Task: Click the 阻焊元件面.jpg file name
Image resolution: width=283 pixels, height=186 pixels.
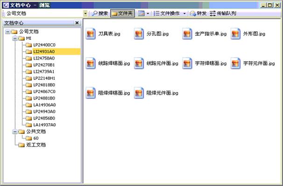Action: [x=162, y=93]
